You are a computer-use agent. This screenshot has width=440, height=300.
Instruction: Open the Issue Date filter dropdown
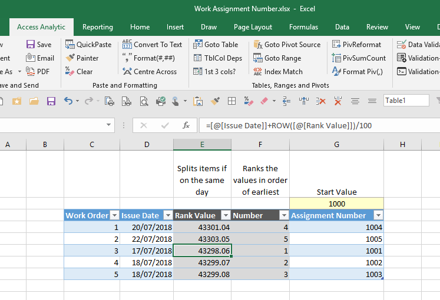pos(167,215)
